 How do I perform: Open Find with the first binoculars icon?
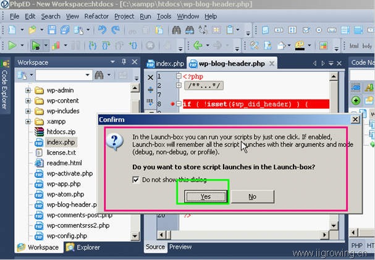click(x=177, y=30)
